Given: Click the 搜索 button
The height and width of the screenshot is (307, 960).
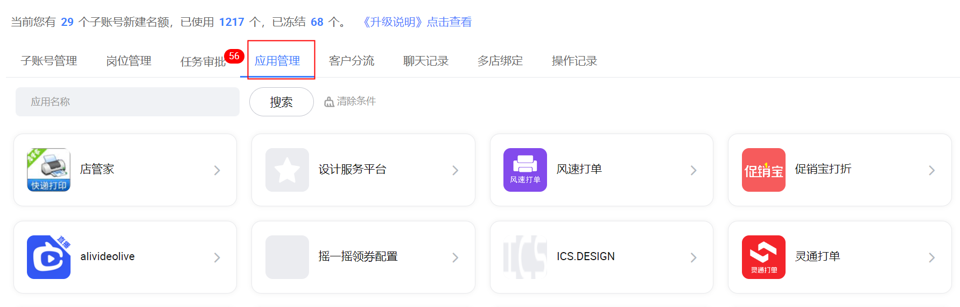Looking at the screenshot, I should (x=282, y=102).
